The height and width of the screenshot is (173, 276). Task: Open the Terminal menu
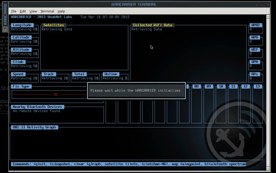pos(47,12)
